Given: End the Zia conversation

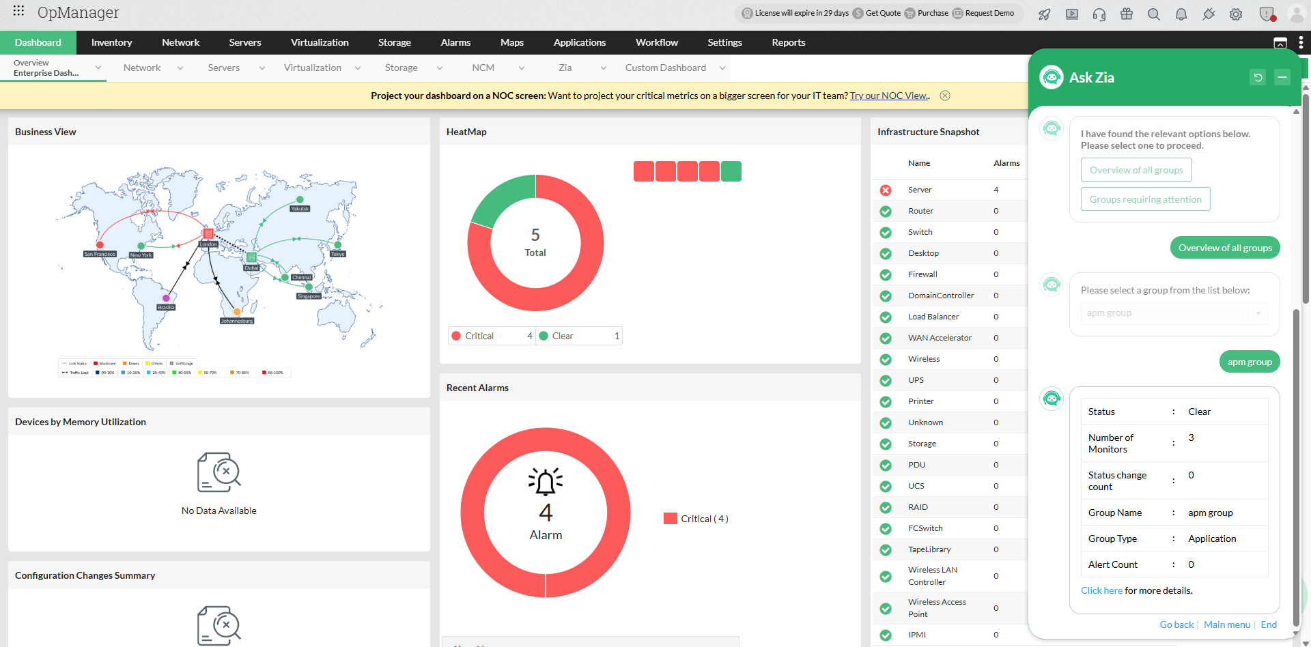Looking at the screenshot, I should [1269, 624].
